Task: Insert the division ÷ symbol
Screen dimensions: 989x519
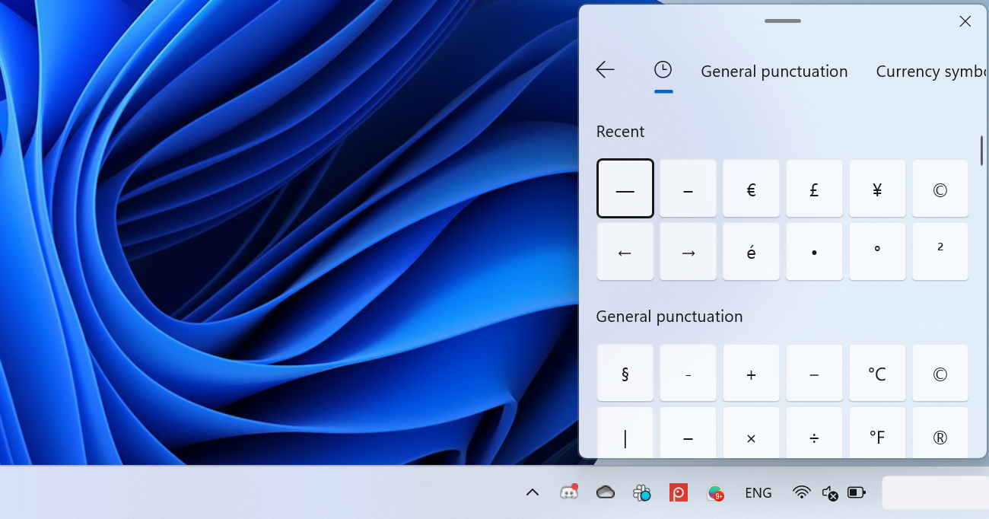Action: 814,432
